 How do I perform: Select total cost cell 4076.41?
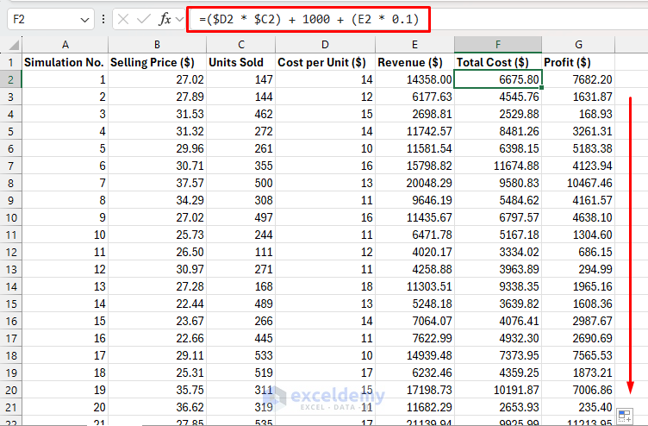point(498,321)
